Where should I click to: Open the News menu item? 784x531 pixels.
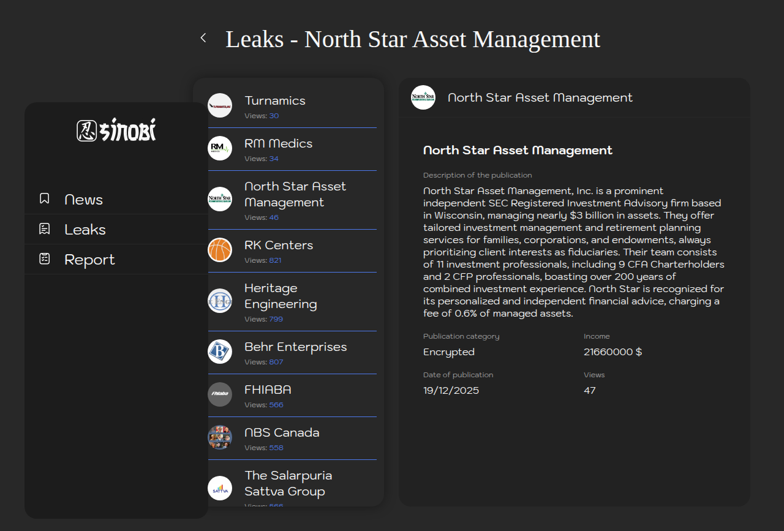pos(83,200)
